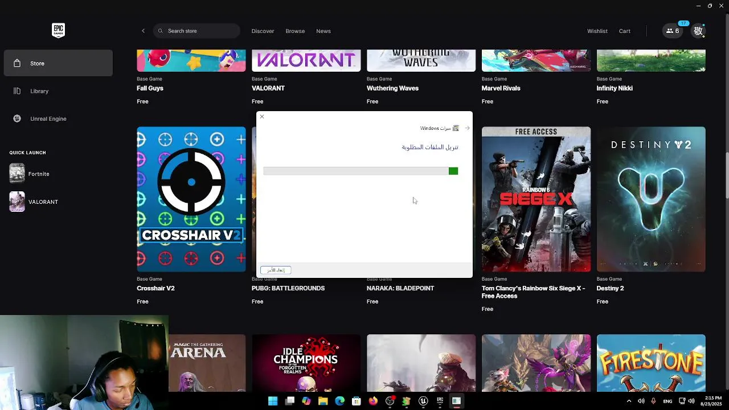Open the Magic The Gathering Arena thumbnail
Image resolution: width=729 pixels, height=410 pixels.
point(207,363)
